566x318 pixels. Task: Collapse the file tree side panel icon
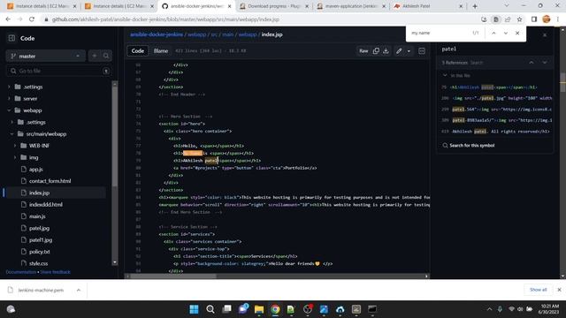click(x=11, y=38)
